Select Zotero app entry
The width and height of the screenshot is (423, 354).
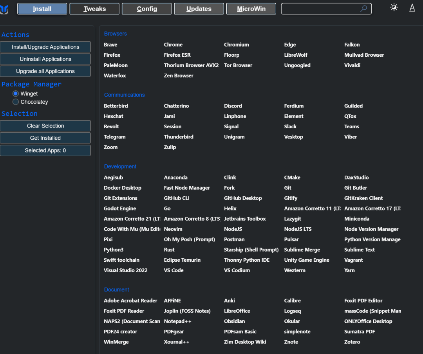point(352,342)
